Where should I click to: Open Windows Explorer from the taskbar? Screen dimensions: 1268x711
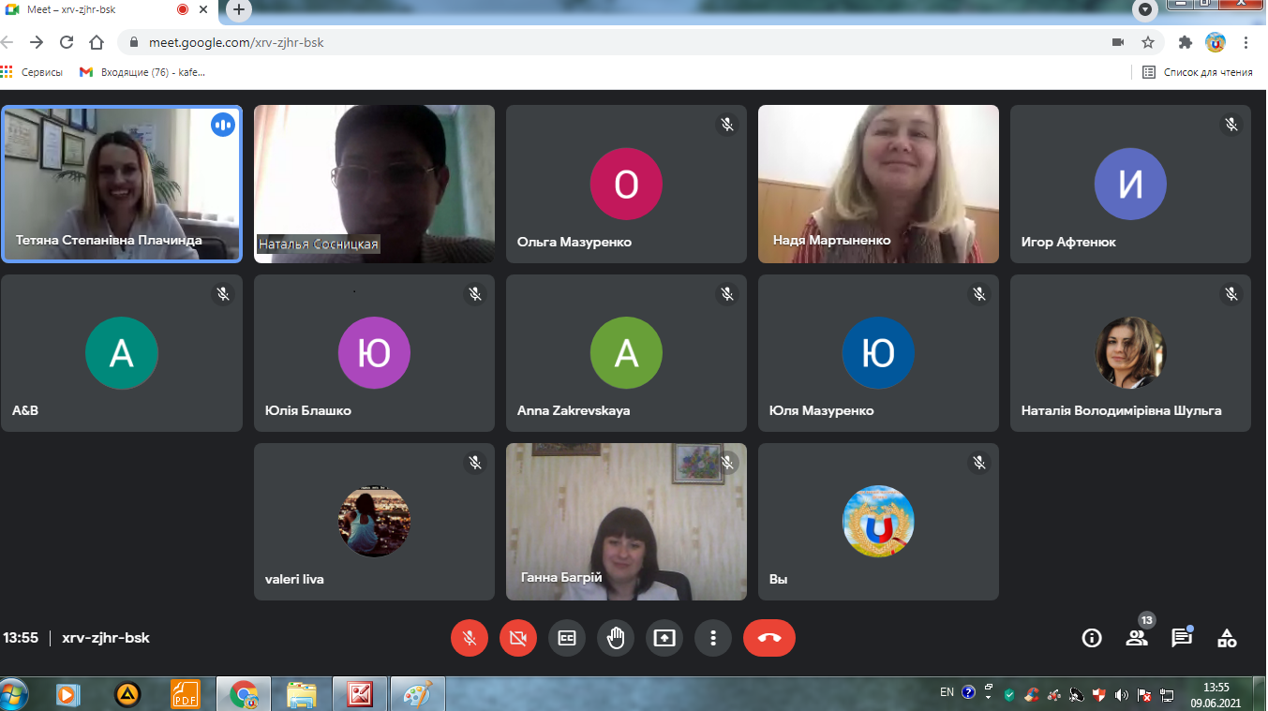pyautogui.click(x=302, y=695)
